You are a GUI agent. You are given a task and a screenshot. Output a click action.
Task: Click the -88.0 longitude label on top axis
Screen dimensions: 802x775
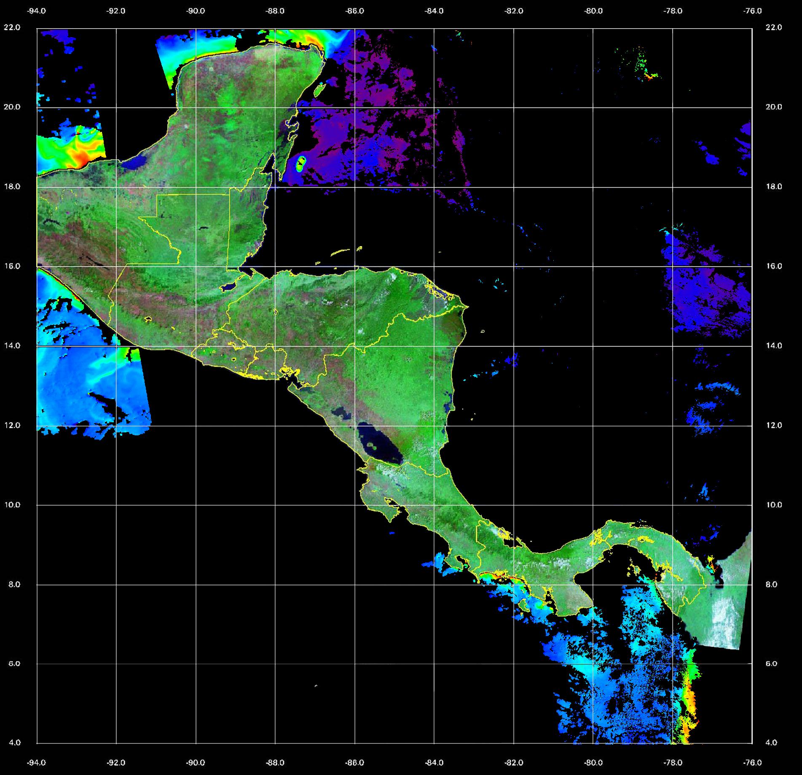click(x=275, y=11)
